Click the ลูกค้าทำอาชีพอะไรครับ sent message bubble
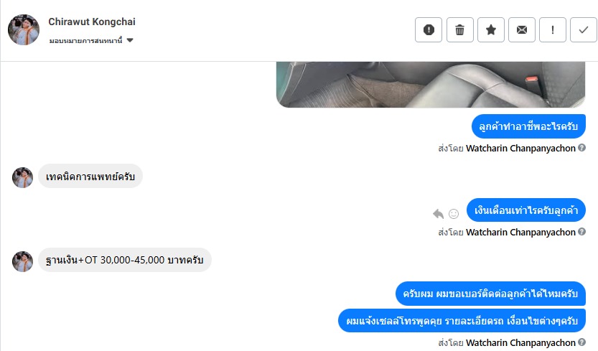 pyautogui.click(x=528, y=126)
